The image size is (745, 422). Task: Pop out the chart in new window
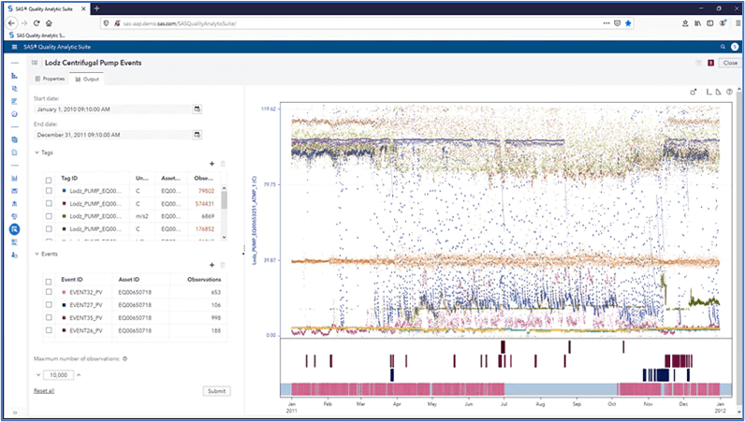point(694,92)
